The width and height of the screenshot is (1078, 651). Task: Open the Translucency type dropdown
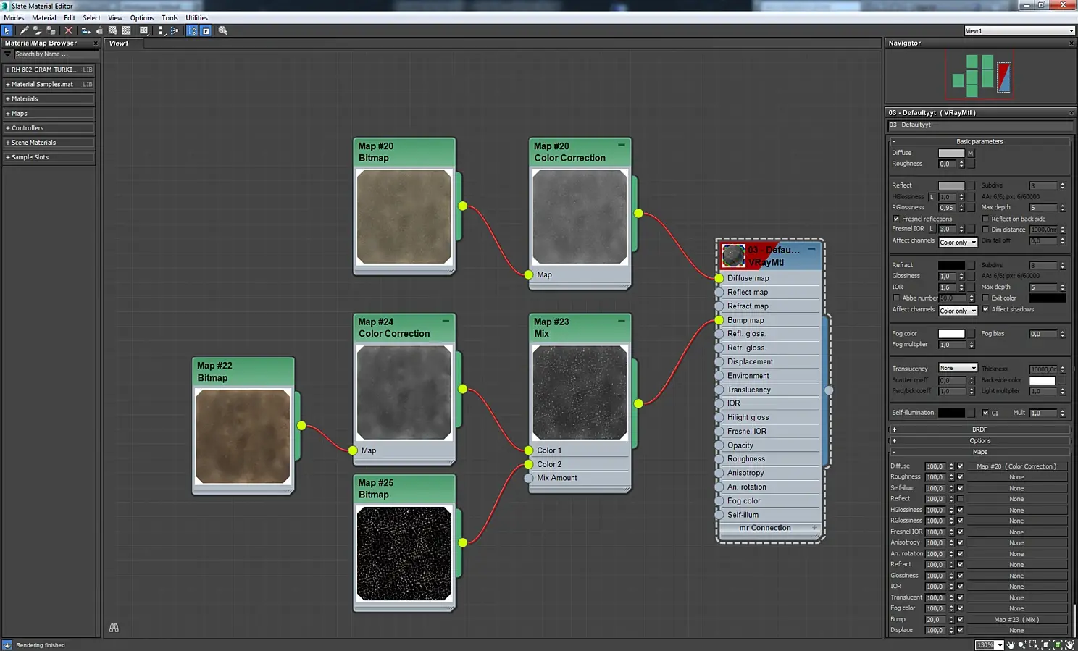point(958,368)
